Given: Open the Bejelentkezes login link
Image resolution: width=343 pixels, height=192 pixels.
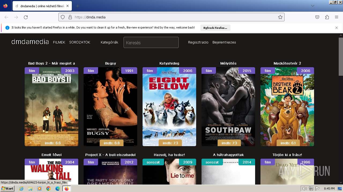Looking at the screenshot, I should 224,42.
